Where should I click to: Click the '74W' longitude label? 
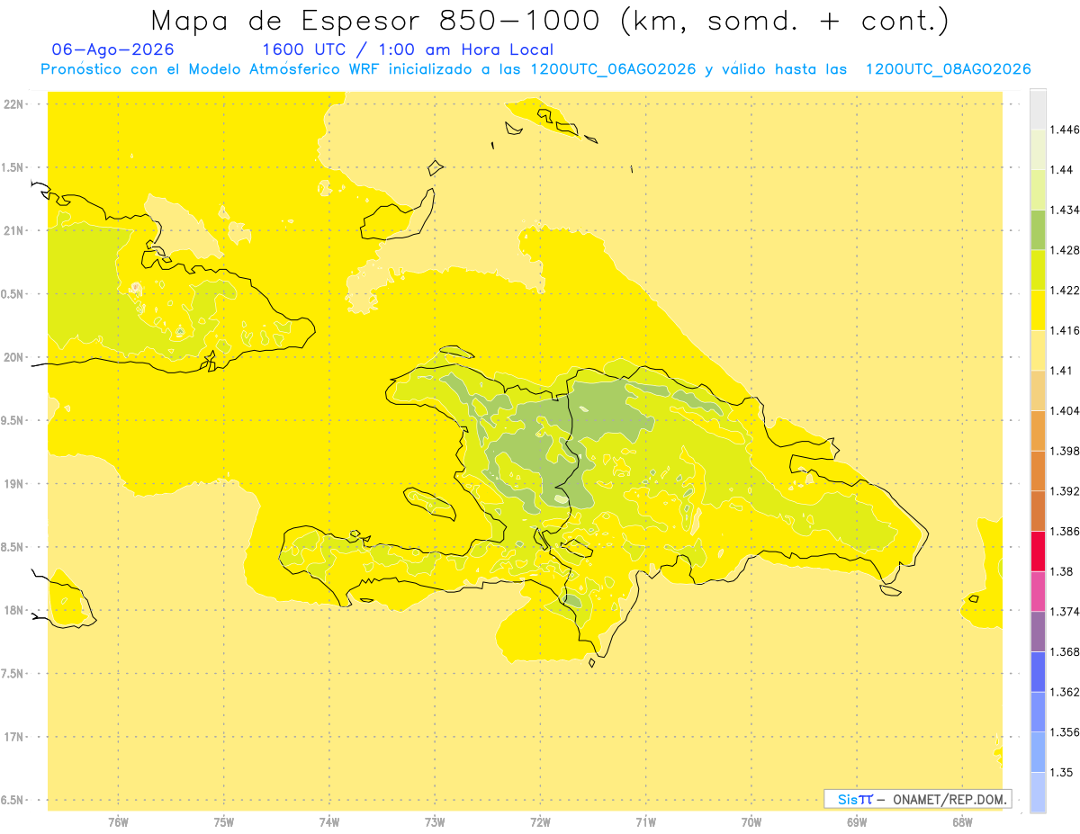click(329, 821)
